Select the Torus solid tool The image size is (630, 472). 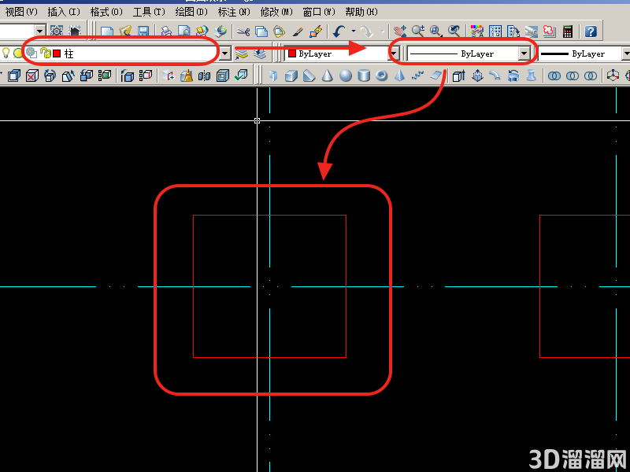tap(382, 76)
